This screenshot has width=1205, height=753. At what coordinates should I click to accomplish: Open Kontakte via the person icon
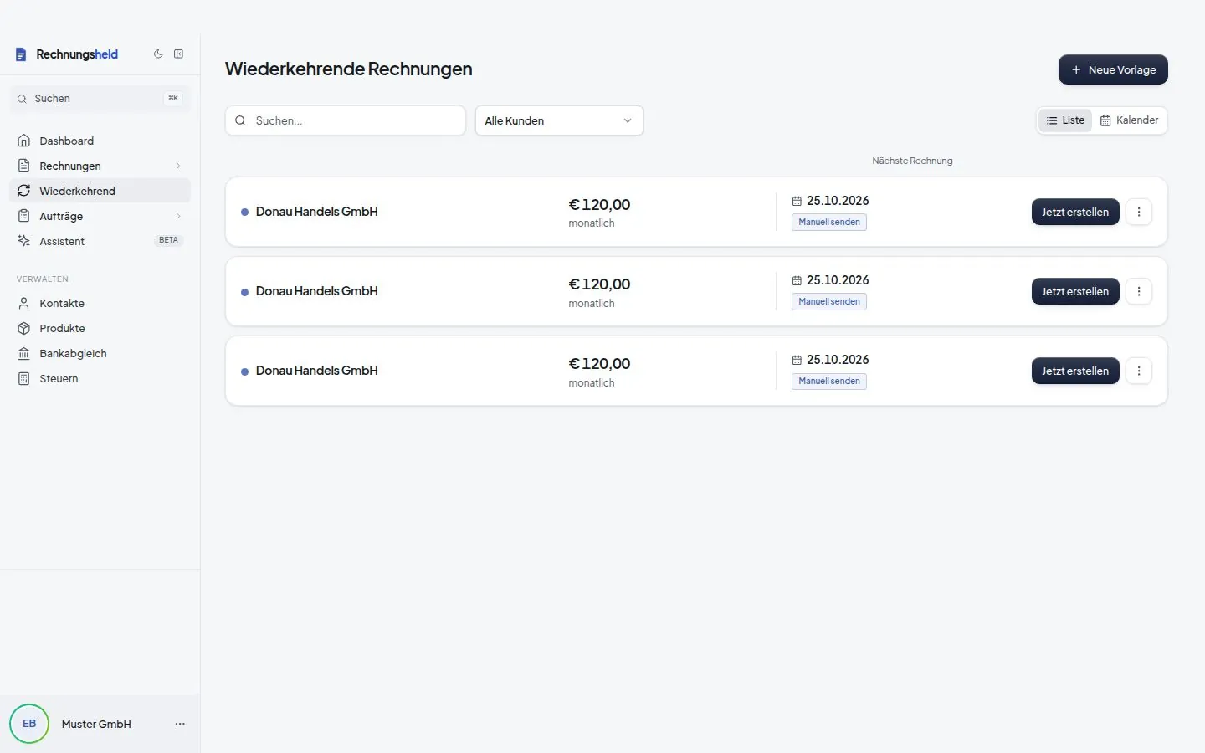coord(24,303)
